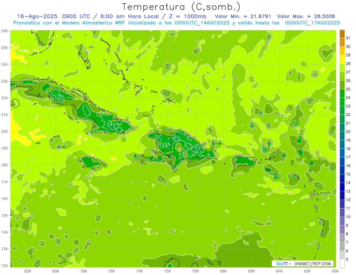
Task: Click the '18N' latitude axis label
Action: tap(4, 165)
